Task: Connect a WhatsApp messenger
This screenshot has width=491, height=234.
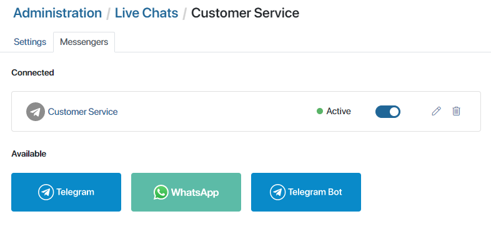Action: 186,192
